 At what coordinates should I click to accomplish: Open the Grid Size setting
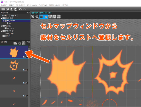click(50, 17)
